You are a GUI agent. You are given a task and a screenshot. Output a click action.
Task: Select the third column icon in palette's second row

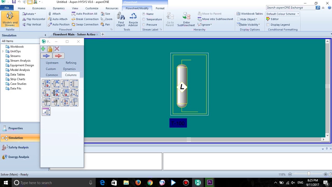point(65,93)
